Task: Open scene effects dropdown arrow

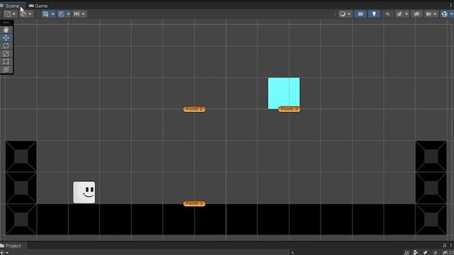Action: pos(406,14)
